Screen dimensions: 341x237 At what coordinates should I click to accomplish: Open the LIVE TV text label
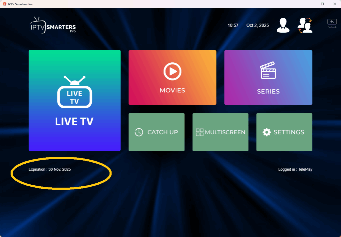tap(74, 122)
